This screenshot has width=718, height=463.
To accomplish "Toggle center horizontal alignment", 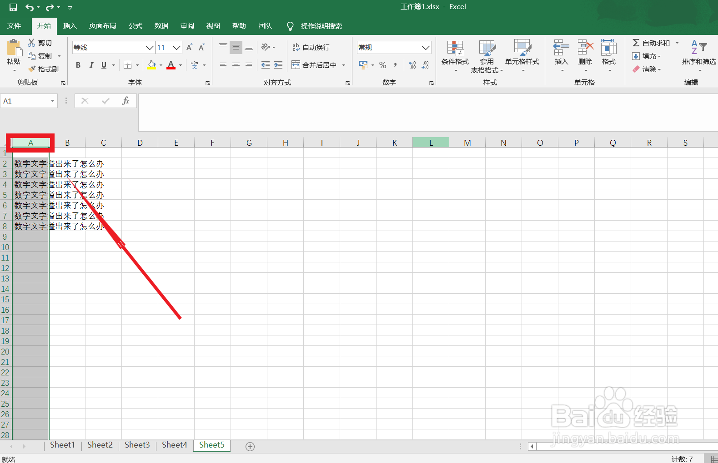I will coord(236,65).
